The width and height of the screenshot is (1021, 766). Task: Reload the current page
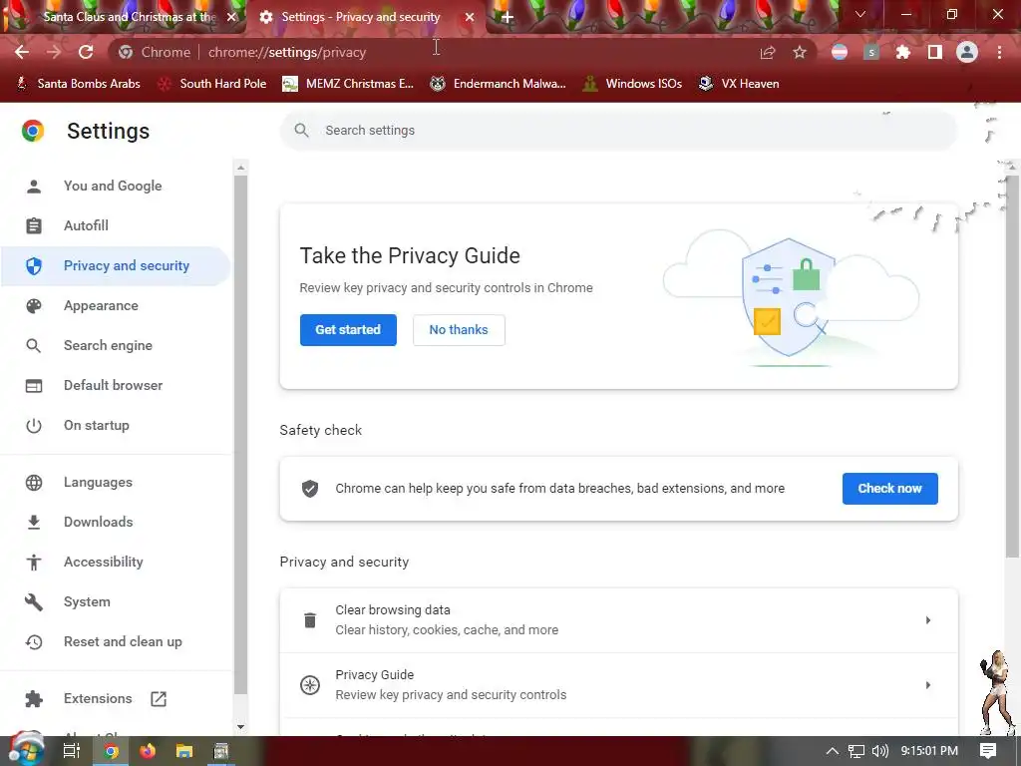[86, 52]
